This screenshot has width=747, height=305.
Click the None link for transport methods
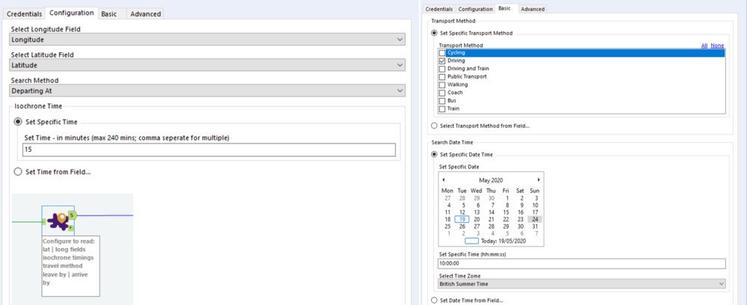717,46
